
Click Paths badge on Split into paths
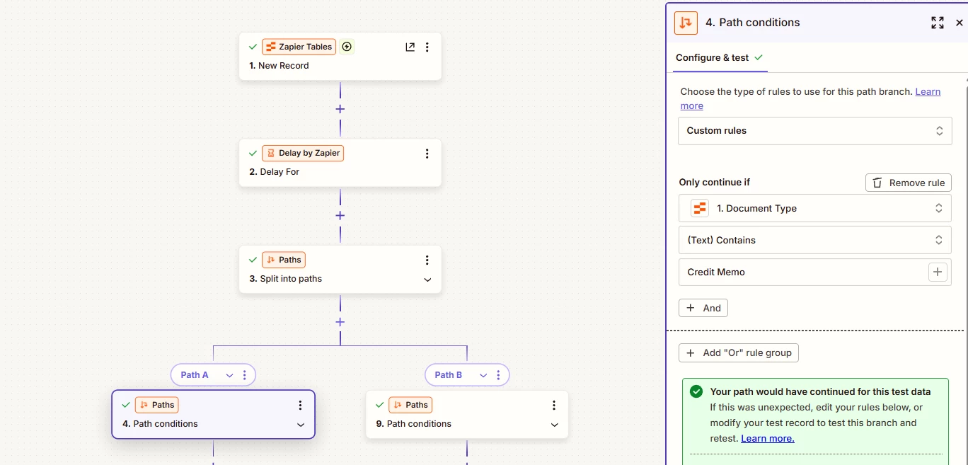tap(284, 260)
